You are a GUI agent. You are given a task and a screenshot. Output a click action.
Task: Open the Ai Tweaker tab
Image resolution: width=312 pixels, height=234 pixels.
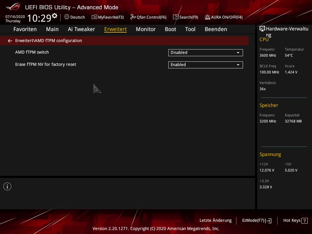(81, 29)
